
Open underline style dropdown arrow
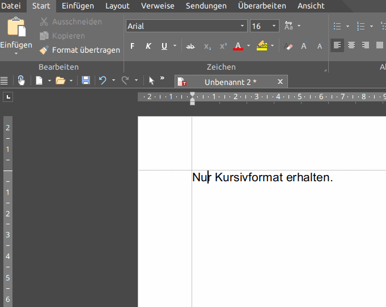(175, 46)
